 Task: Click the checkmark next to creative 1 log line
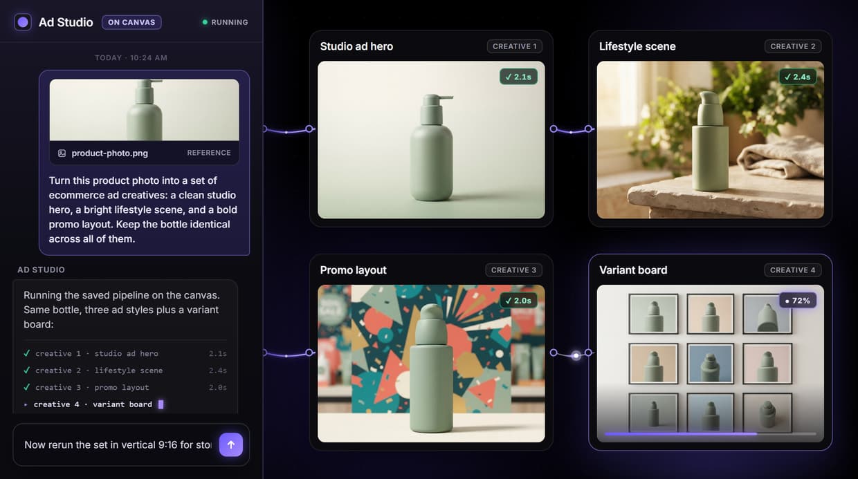coord(26,353)
